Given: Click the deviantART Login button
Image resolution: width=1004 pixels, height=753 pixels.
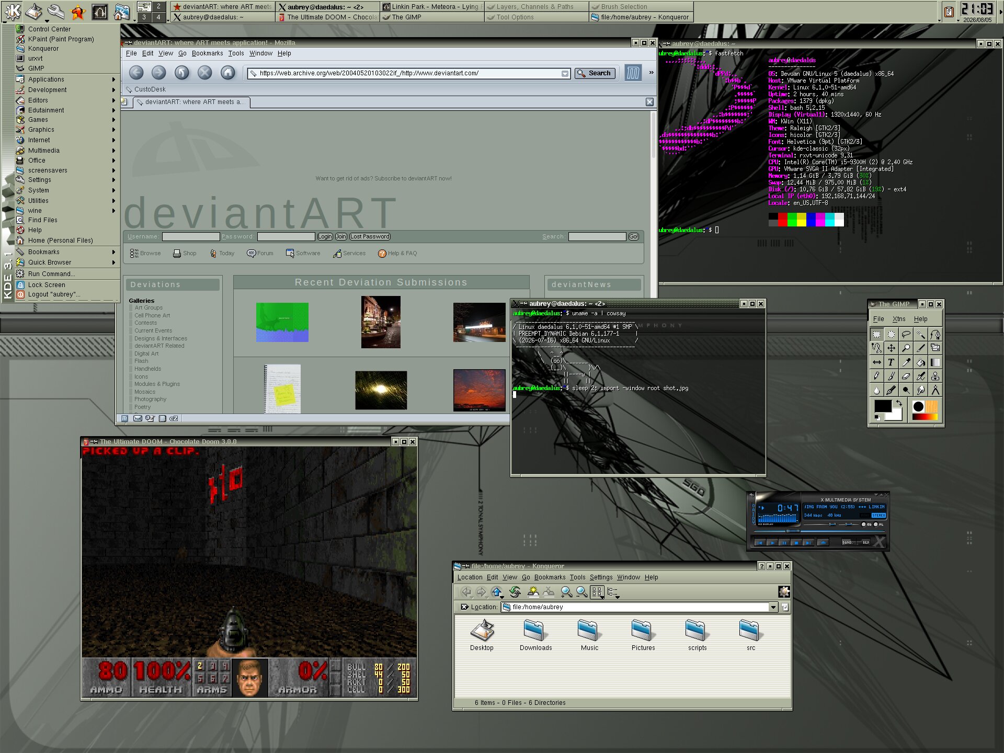Looking at the screenshot, I should pos(325,237).
